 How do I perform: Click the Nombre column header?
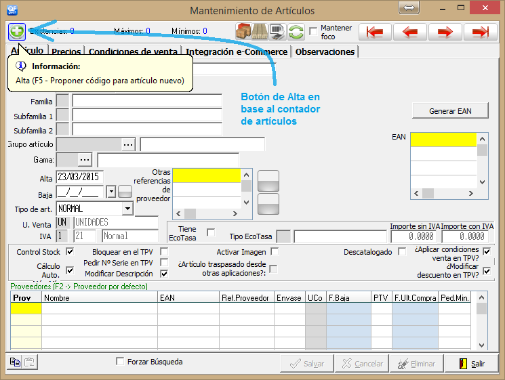point(100,297)
